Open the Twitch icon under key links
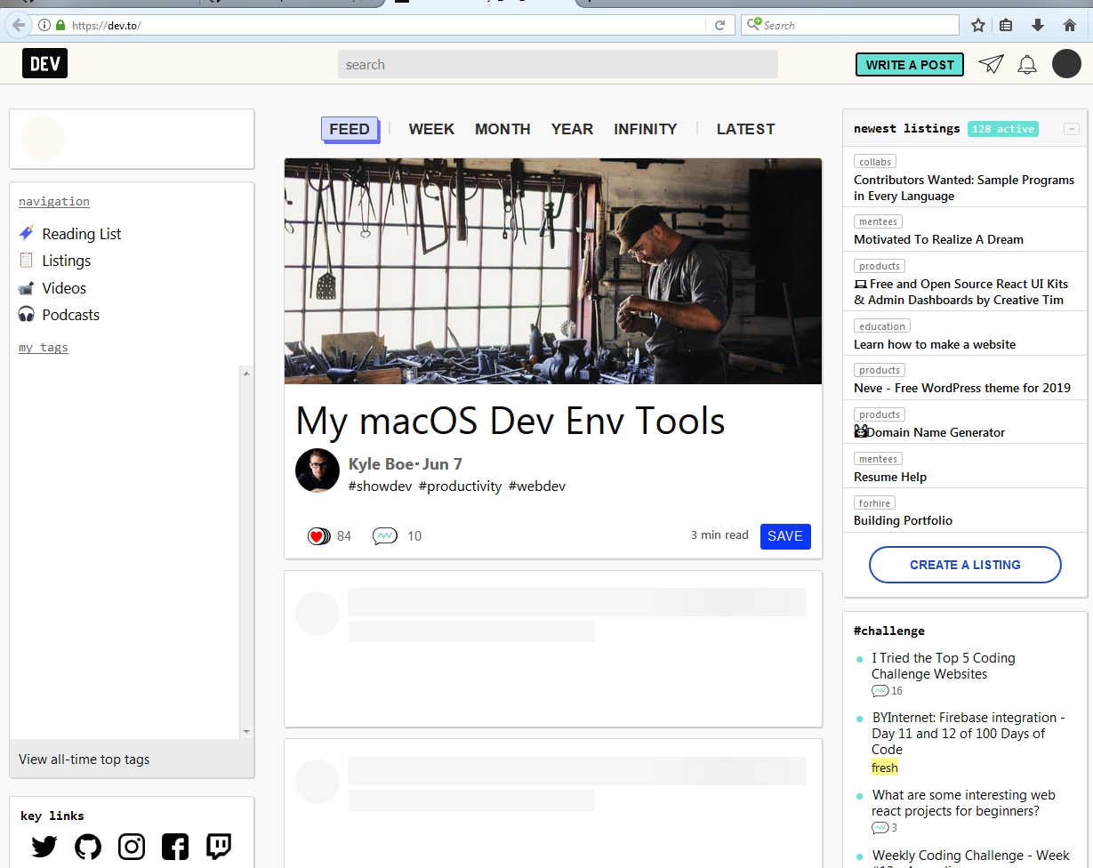This screenshot has height=868, width=1093. (x=218, y=847)
